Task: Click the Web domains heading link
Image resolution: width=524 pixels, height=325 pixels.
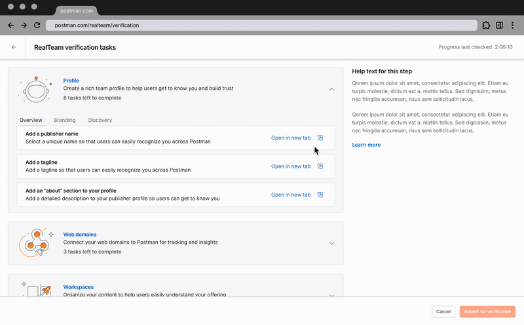Action: (x=79, y=235)
